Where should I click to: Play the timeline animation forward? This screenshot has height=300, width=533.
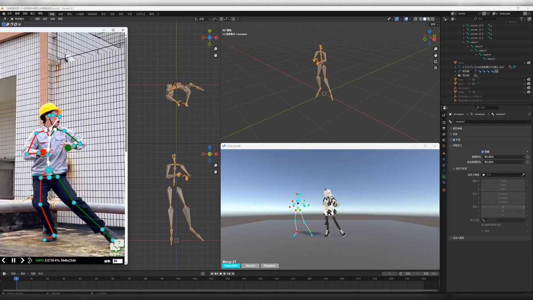point(224,273)
